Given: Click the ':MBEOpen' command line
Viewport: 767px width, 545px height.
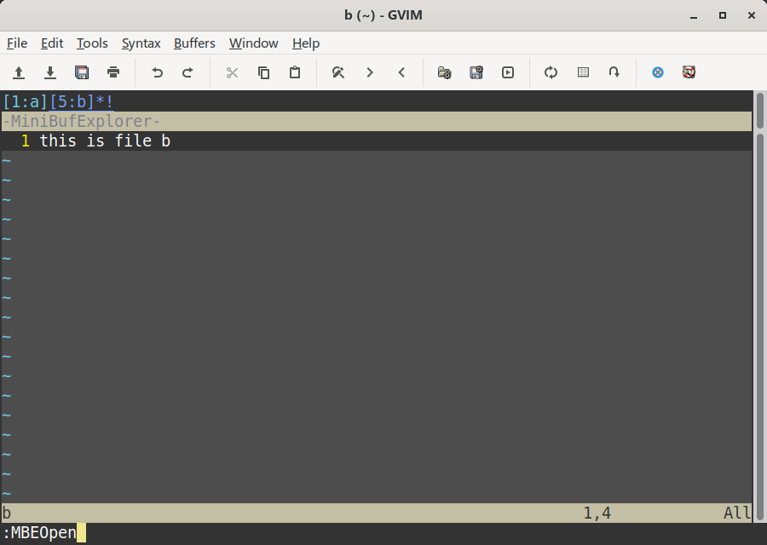Looking at the screenshot, I should coord(39,532).
